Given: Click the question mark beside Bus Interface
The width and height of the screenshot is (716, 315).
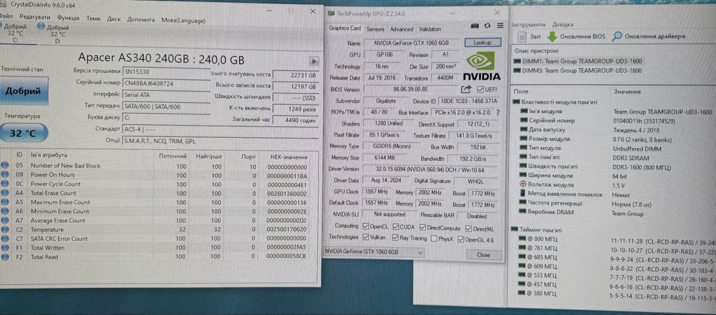Looking at the screenshot, I should click(498, 112).
